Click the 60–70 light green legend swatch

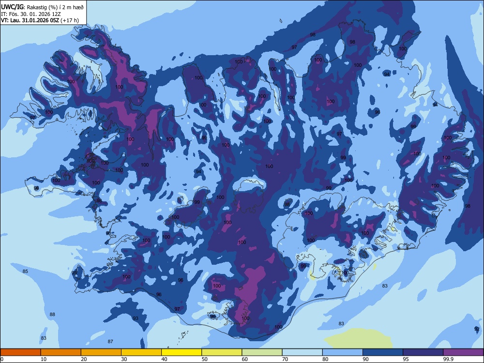pyautogui.click(x=262, y=352)
